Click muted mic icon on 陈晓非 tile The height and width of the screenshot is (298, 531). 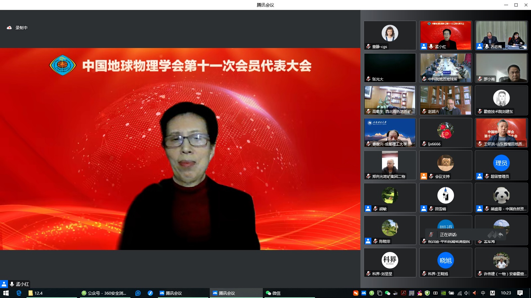(376, 241)
